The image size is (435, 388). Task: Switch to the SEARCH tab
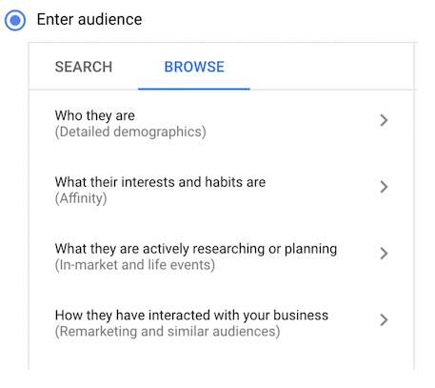pos(84,67)
